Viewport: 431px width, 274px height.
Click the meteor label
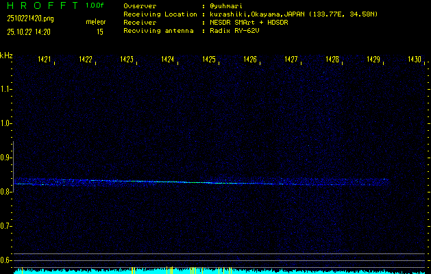[x=96, y=23]
